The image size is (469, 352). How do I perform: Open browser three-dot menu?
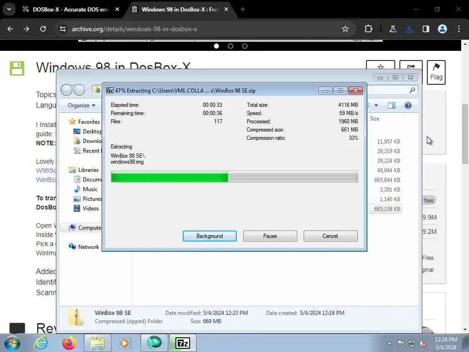(x=459, y=29)
